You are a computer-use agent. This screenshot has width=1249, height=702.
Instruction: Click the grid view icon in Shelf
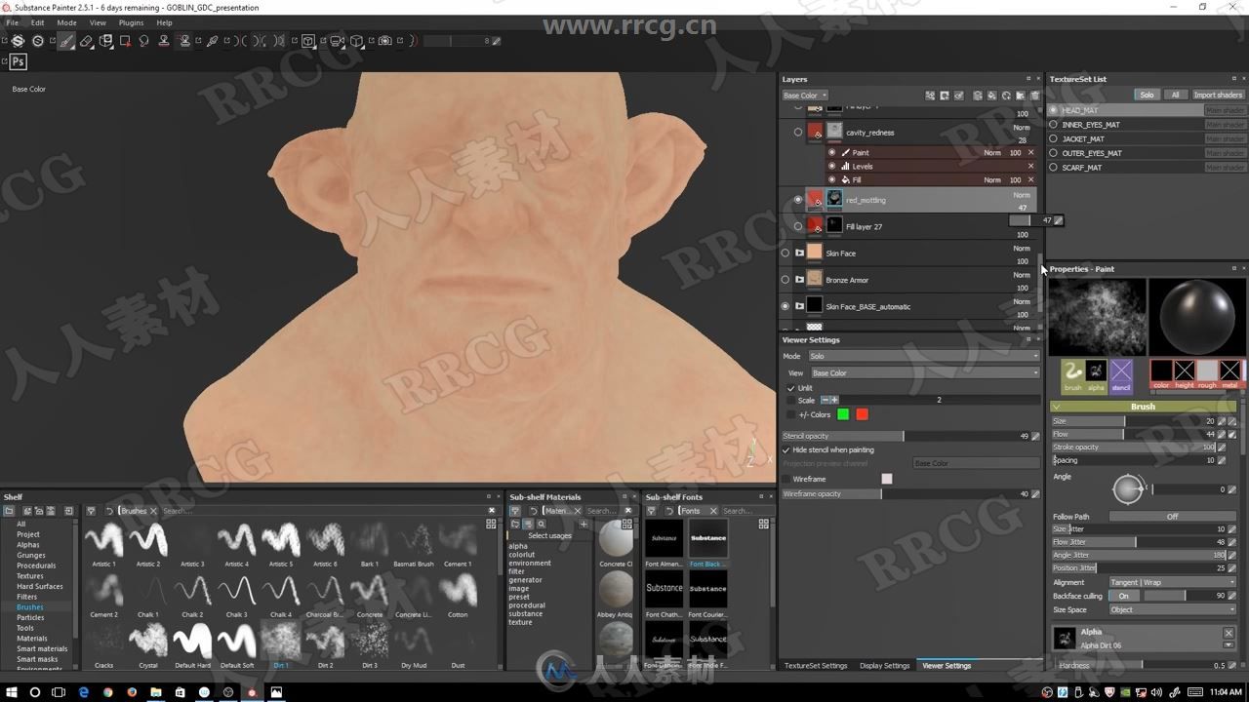(491, 524)
